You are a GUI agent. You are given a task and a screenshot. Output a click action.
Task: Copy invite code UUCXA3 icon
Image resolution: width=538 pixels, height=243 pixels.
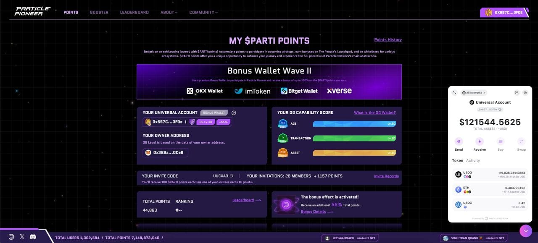(232, 176)
